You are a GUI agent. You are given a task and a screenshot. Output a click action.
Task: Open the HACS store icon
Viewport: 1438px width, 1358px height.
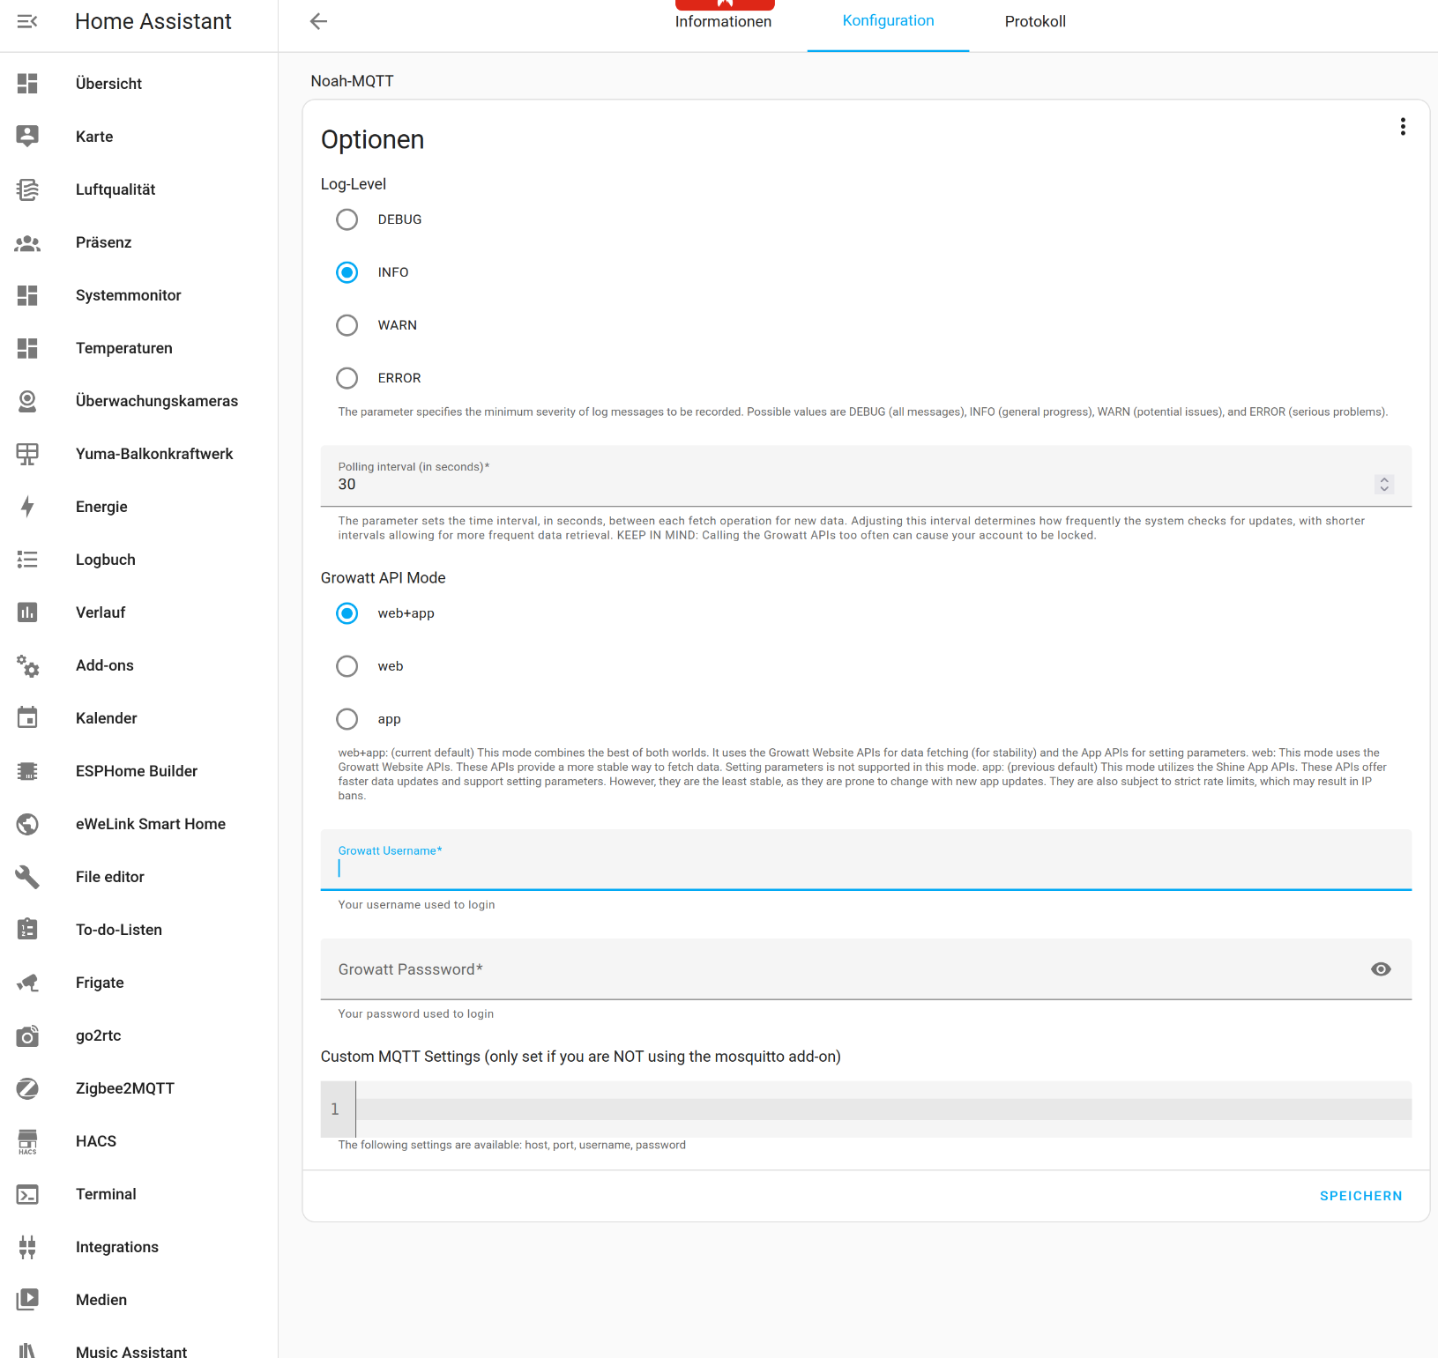click(27, 1141)
